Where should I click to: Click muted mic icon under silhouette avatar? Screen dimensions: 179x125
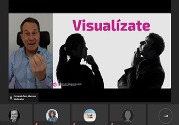[112, 124]
